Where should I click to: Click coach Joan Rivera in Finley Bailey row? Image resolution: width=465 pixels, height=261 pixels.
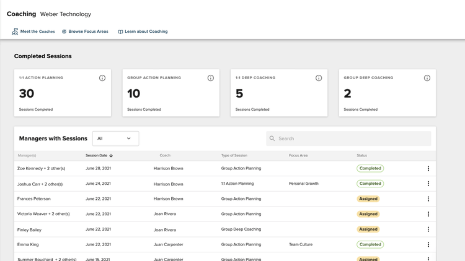click(x=164, y=230)
